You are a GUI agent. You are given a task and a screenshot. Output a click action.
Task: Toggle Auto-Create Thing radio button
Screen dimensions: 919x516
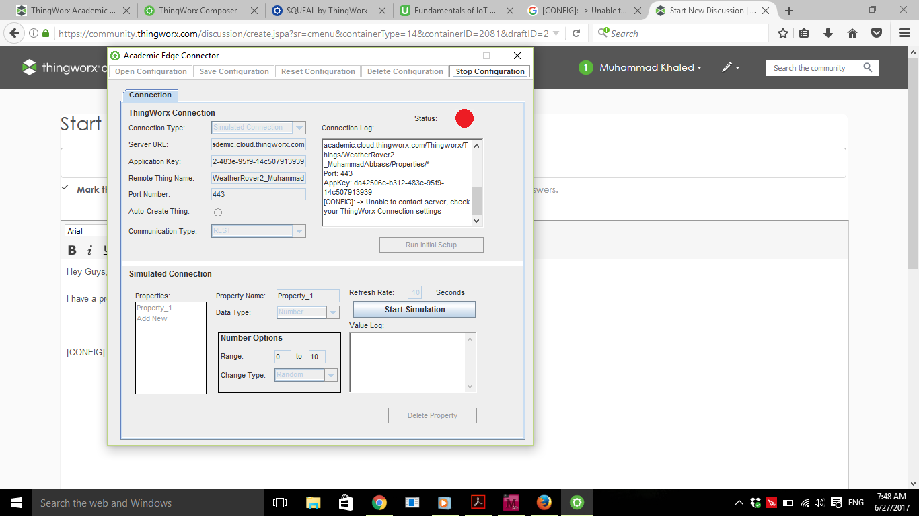click(x=218, y=212)
